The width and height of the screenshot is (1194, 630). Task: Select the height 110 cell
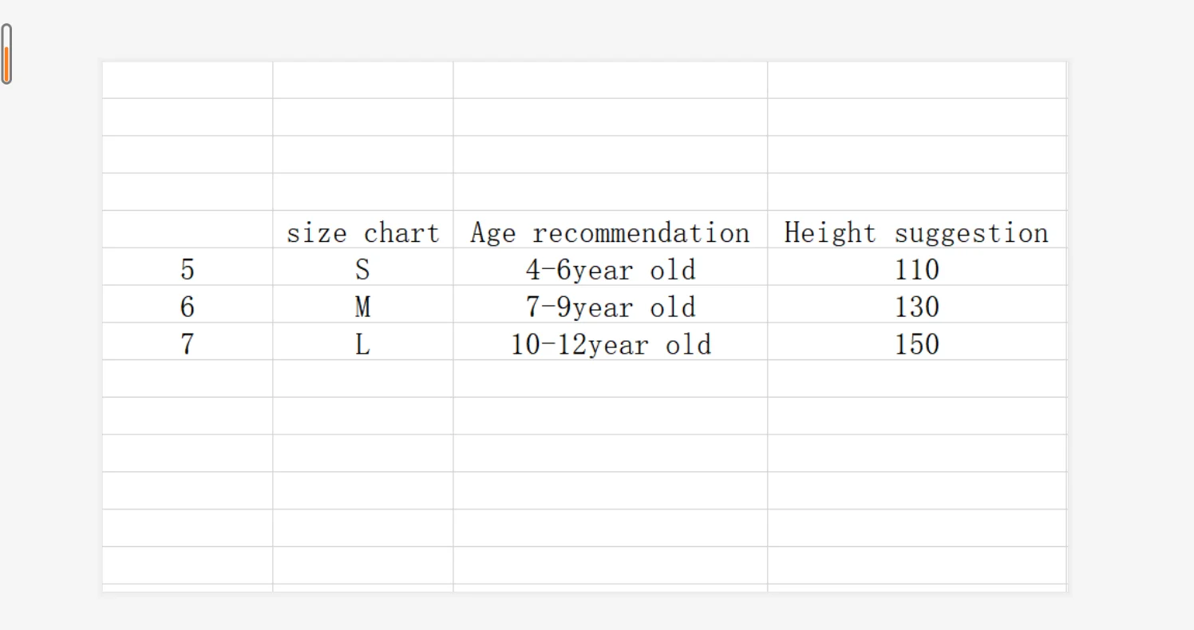(x=917, y=267)
